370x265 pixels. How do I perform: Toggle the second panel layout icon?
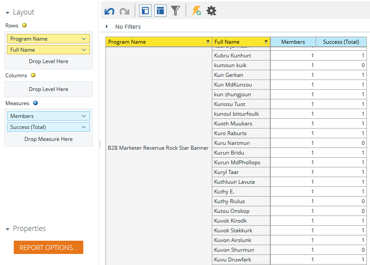pos(160,11)
